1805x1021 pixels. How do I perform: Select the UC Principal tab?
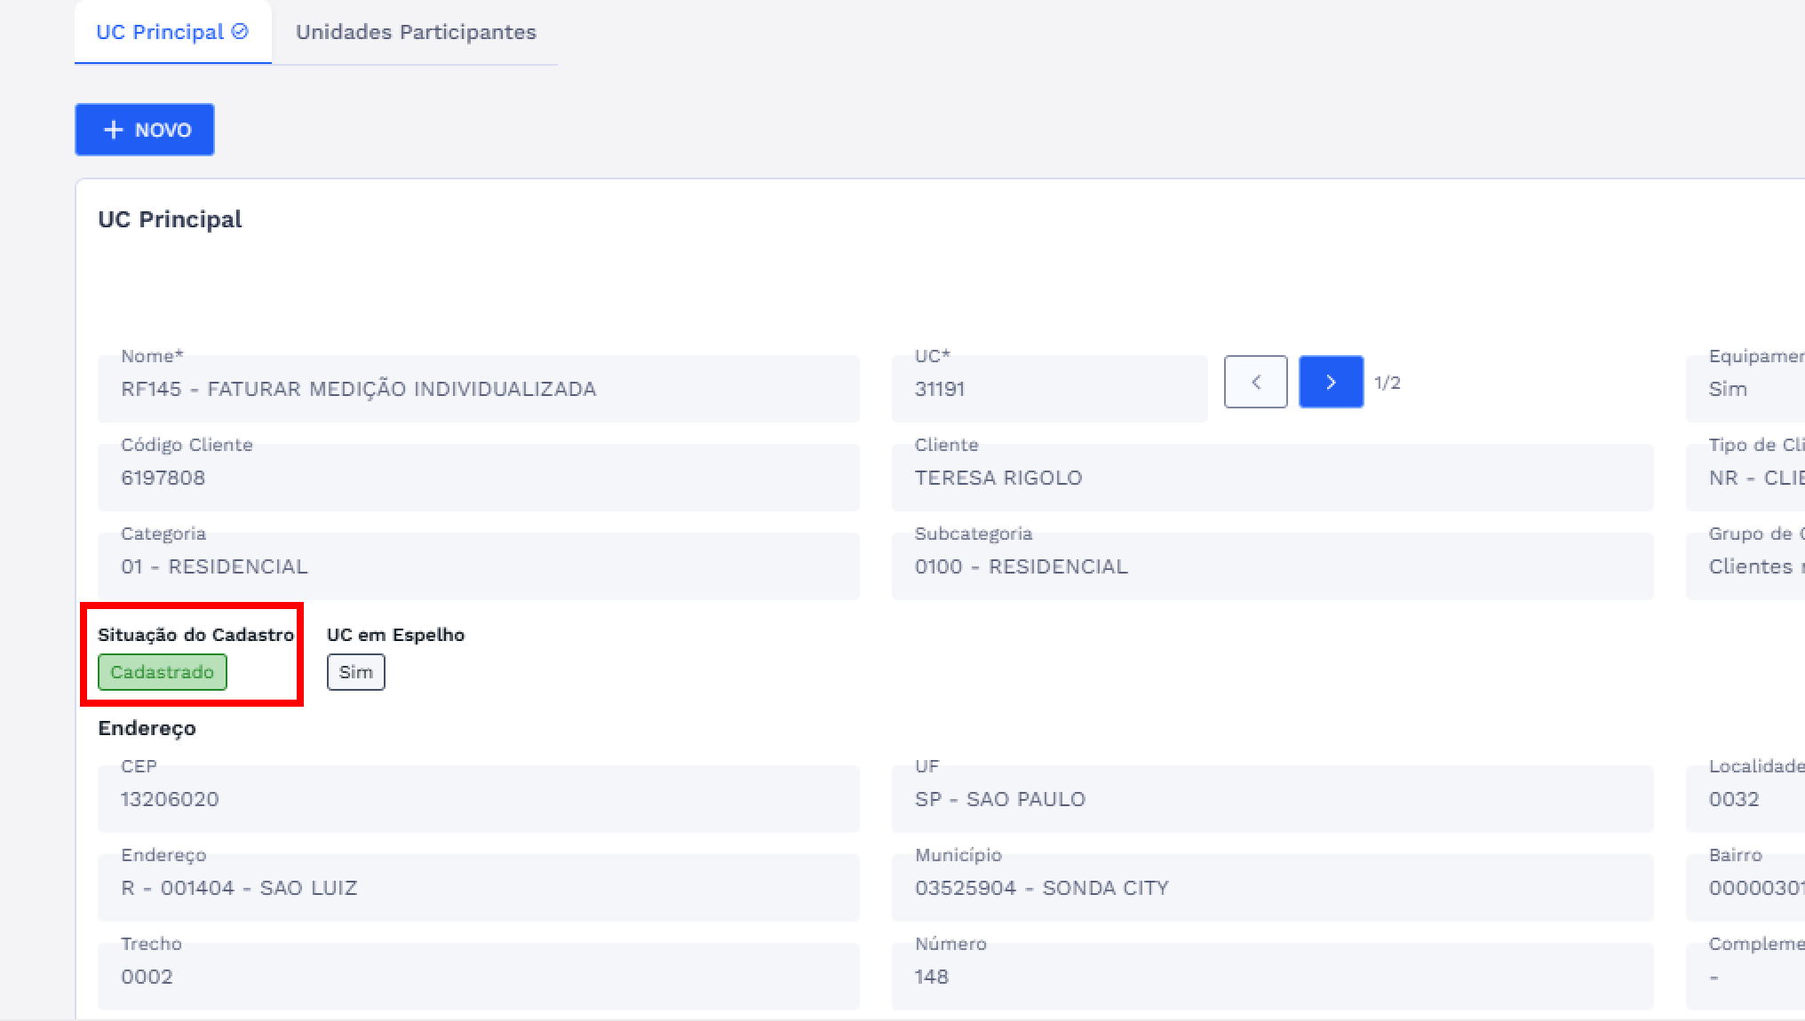(x=160, y=32)
